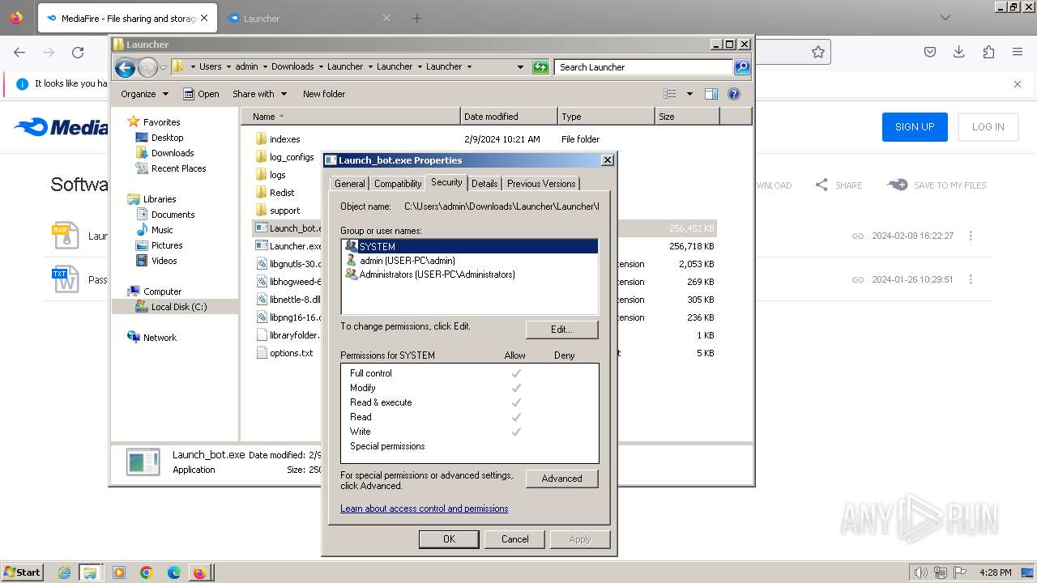1037x583 pixels.
Task: Select SYSTEM in group list
Action: (469, 246)
